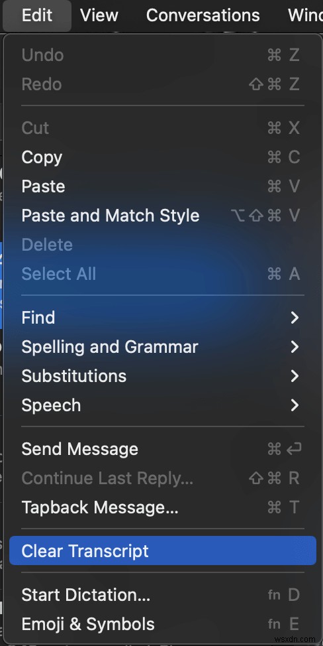The width and height of the screenshot is (323, 646).
Task: Click the Edit menu title
Action: [x=37, y=15]
